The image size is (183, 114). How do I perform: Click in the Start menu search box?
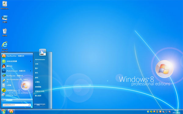click(17, 105)
